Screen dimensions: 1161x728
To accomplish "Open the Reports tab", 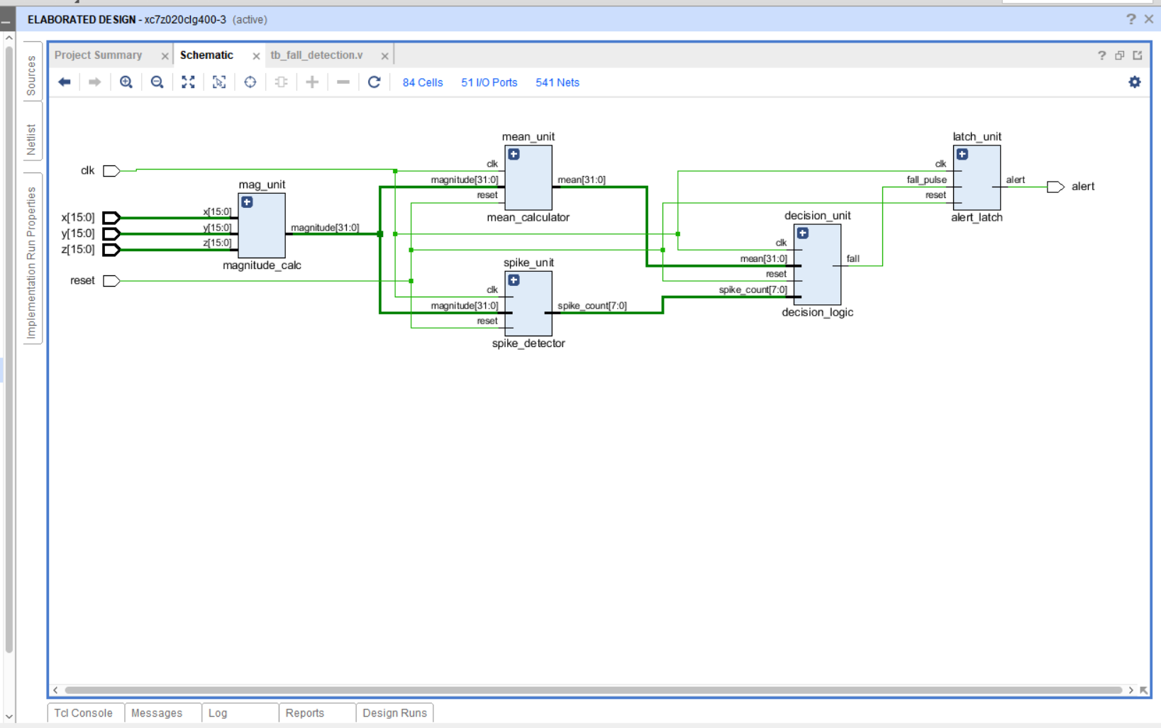I will click(317, 713).
